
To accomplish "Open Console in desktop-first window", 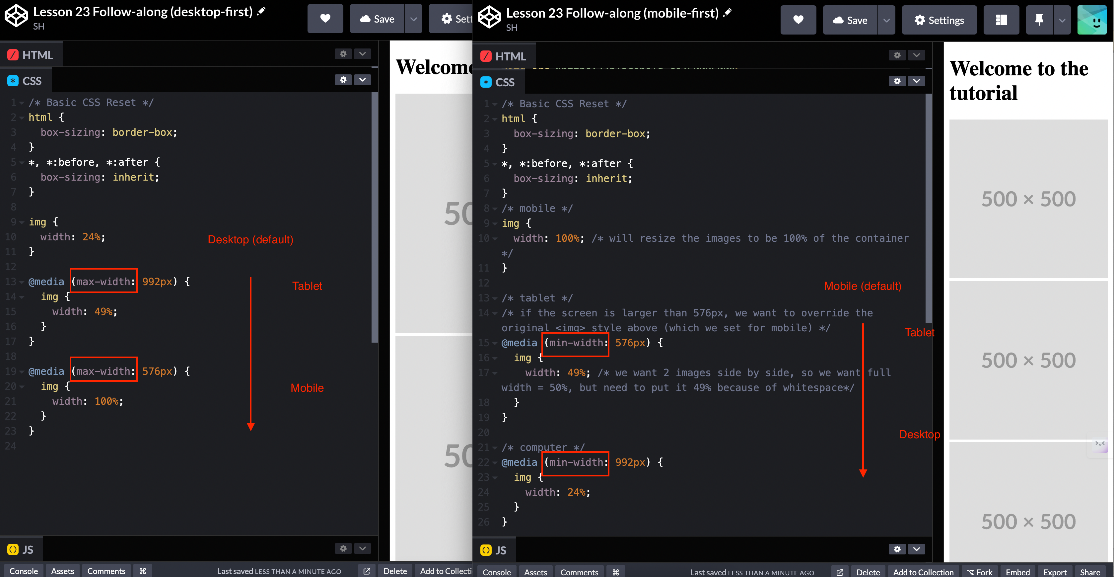I will 24,571.
